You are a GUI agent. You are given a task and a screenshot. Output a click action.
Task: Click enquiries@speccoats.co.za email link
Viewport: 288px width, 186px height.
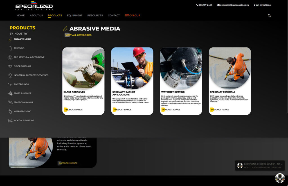(x=234, y=5)
